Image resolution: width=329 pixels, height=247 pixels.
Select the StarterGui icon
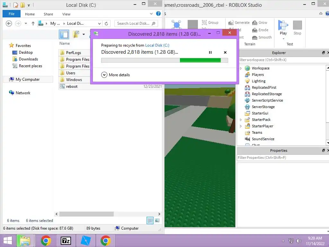pos(247,113)
